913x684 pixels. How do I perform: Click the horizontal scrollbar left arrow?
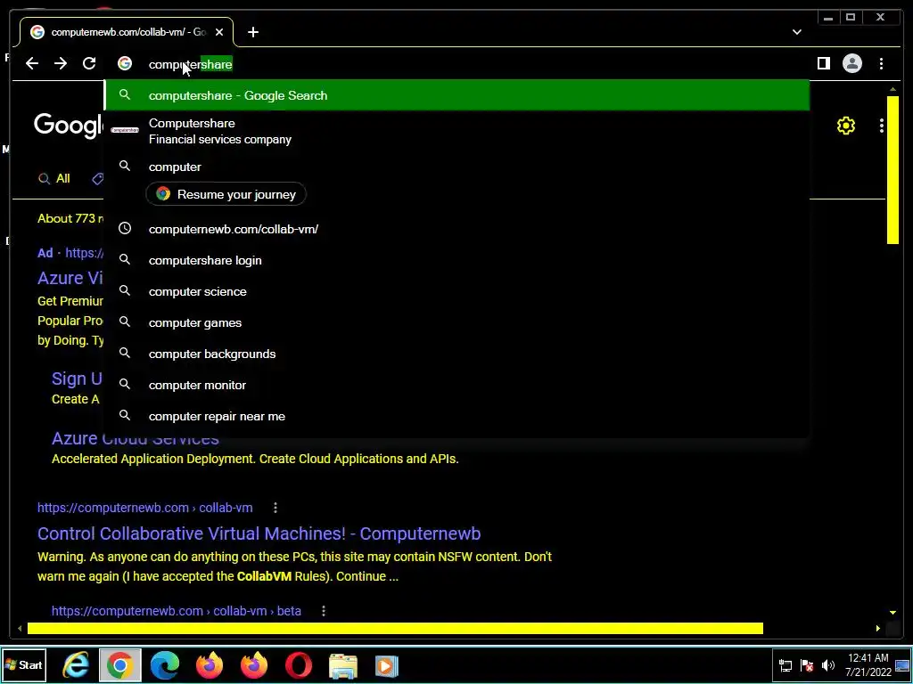click(x=20, y=628)
